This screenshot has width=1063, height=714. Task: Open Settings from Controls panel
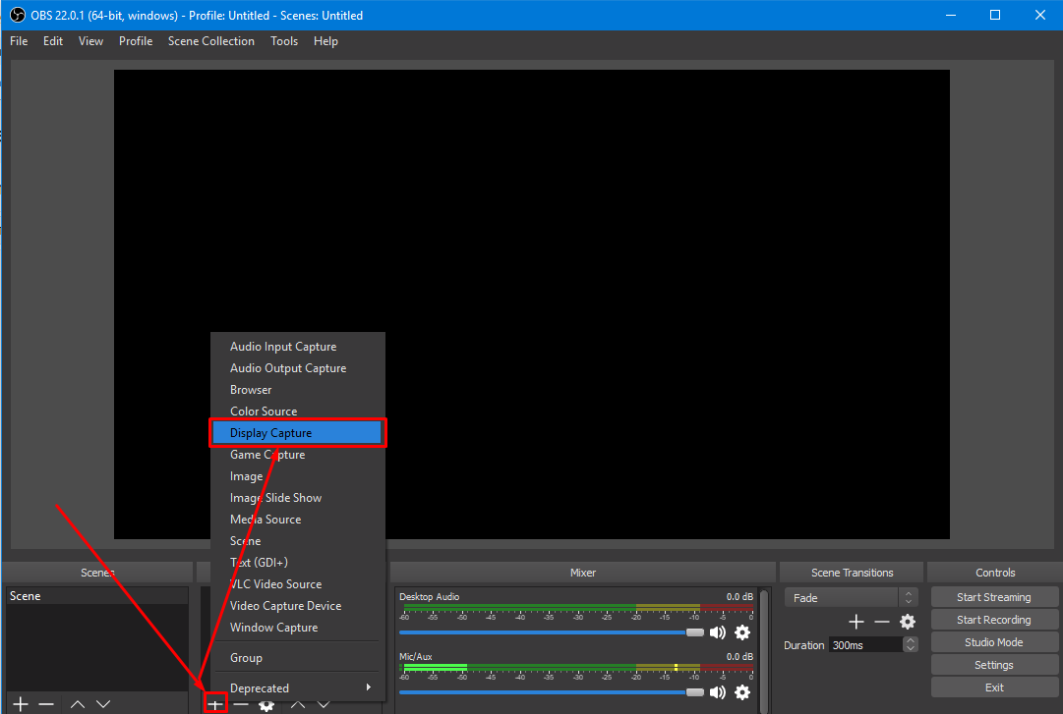994,665
